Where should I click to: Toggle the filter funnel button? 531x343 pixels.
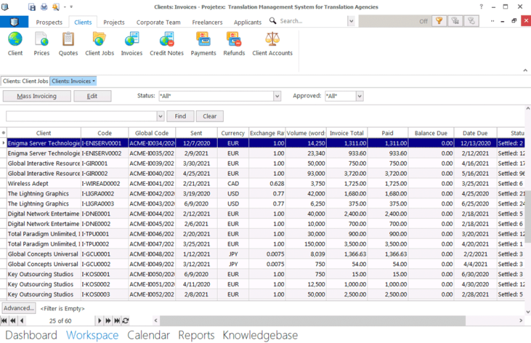439,21
